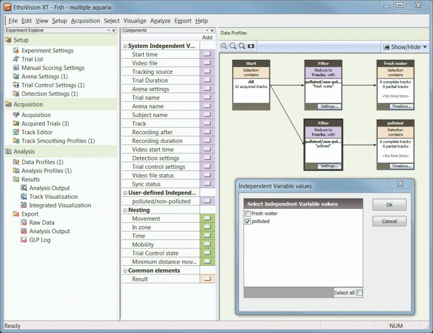Click the Track Editor icon
Screen dimensions: 433x333
16,132
